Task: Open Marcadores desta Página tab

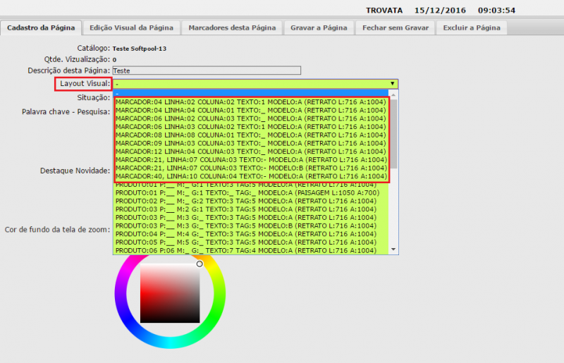Action: [x=232, y=27]
